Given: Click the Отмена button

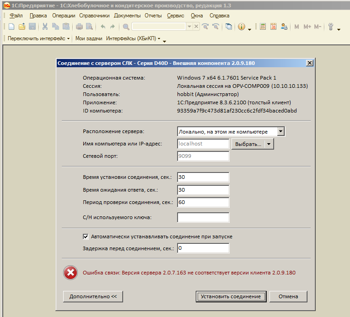Looking at the screenshot, I should tap(288, 296).
